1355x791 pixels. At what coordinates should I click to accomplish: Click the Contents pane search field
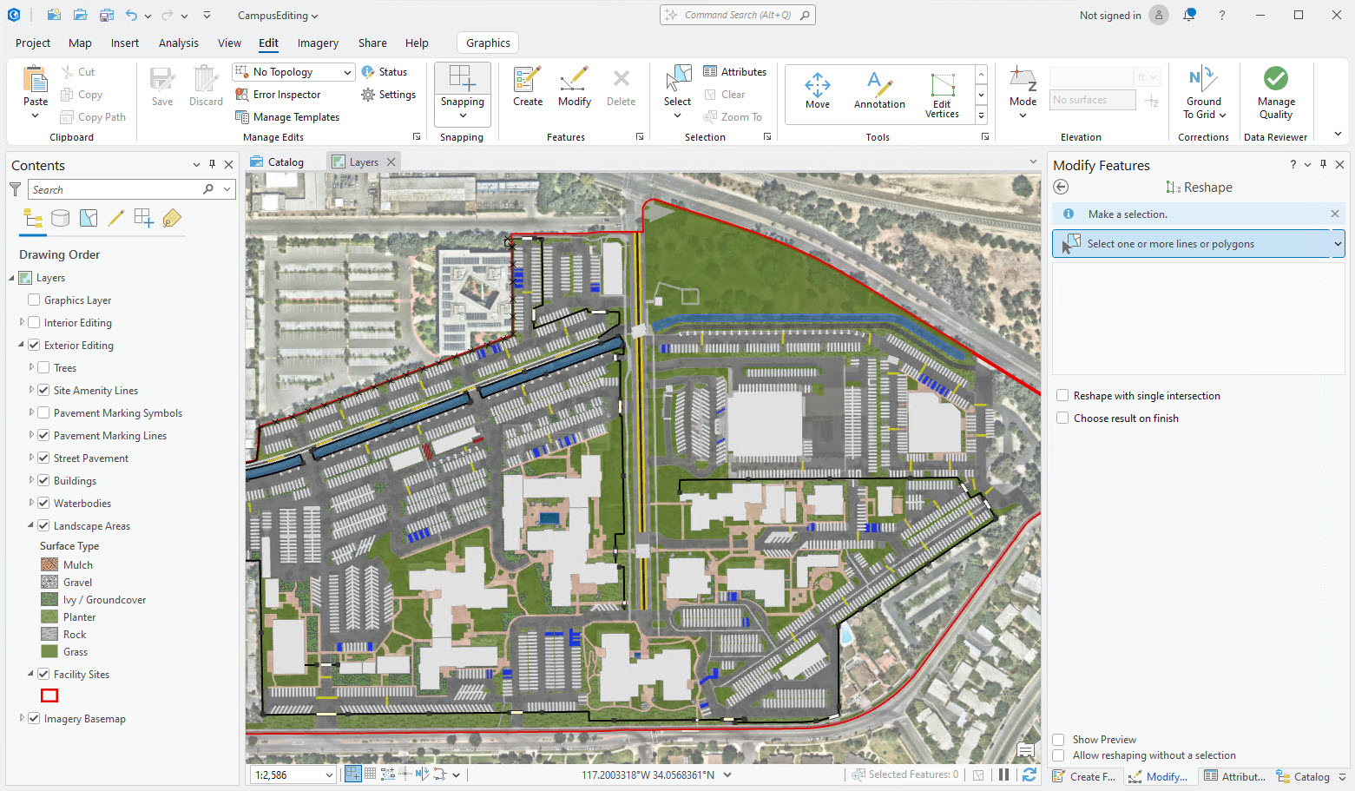coord(113,189)
